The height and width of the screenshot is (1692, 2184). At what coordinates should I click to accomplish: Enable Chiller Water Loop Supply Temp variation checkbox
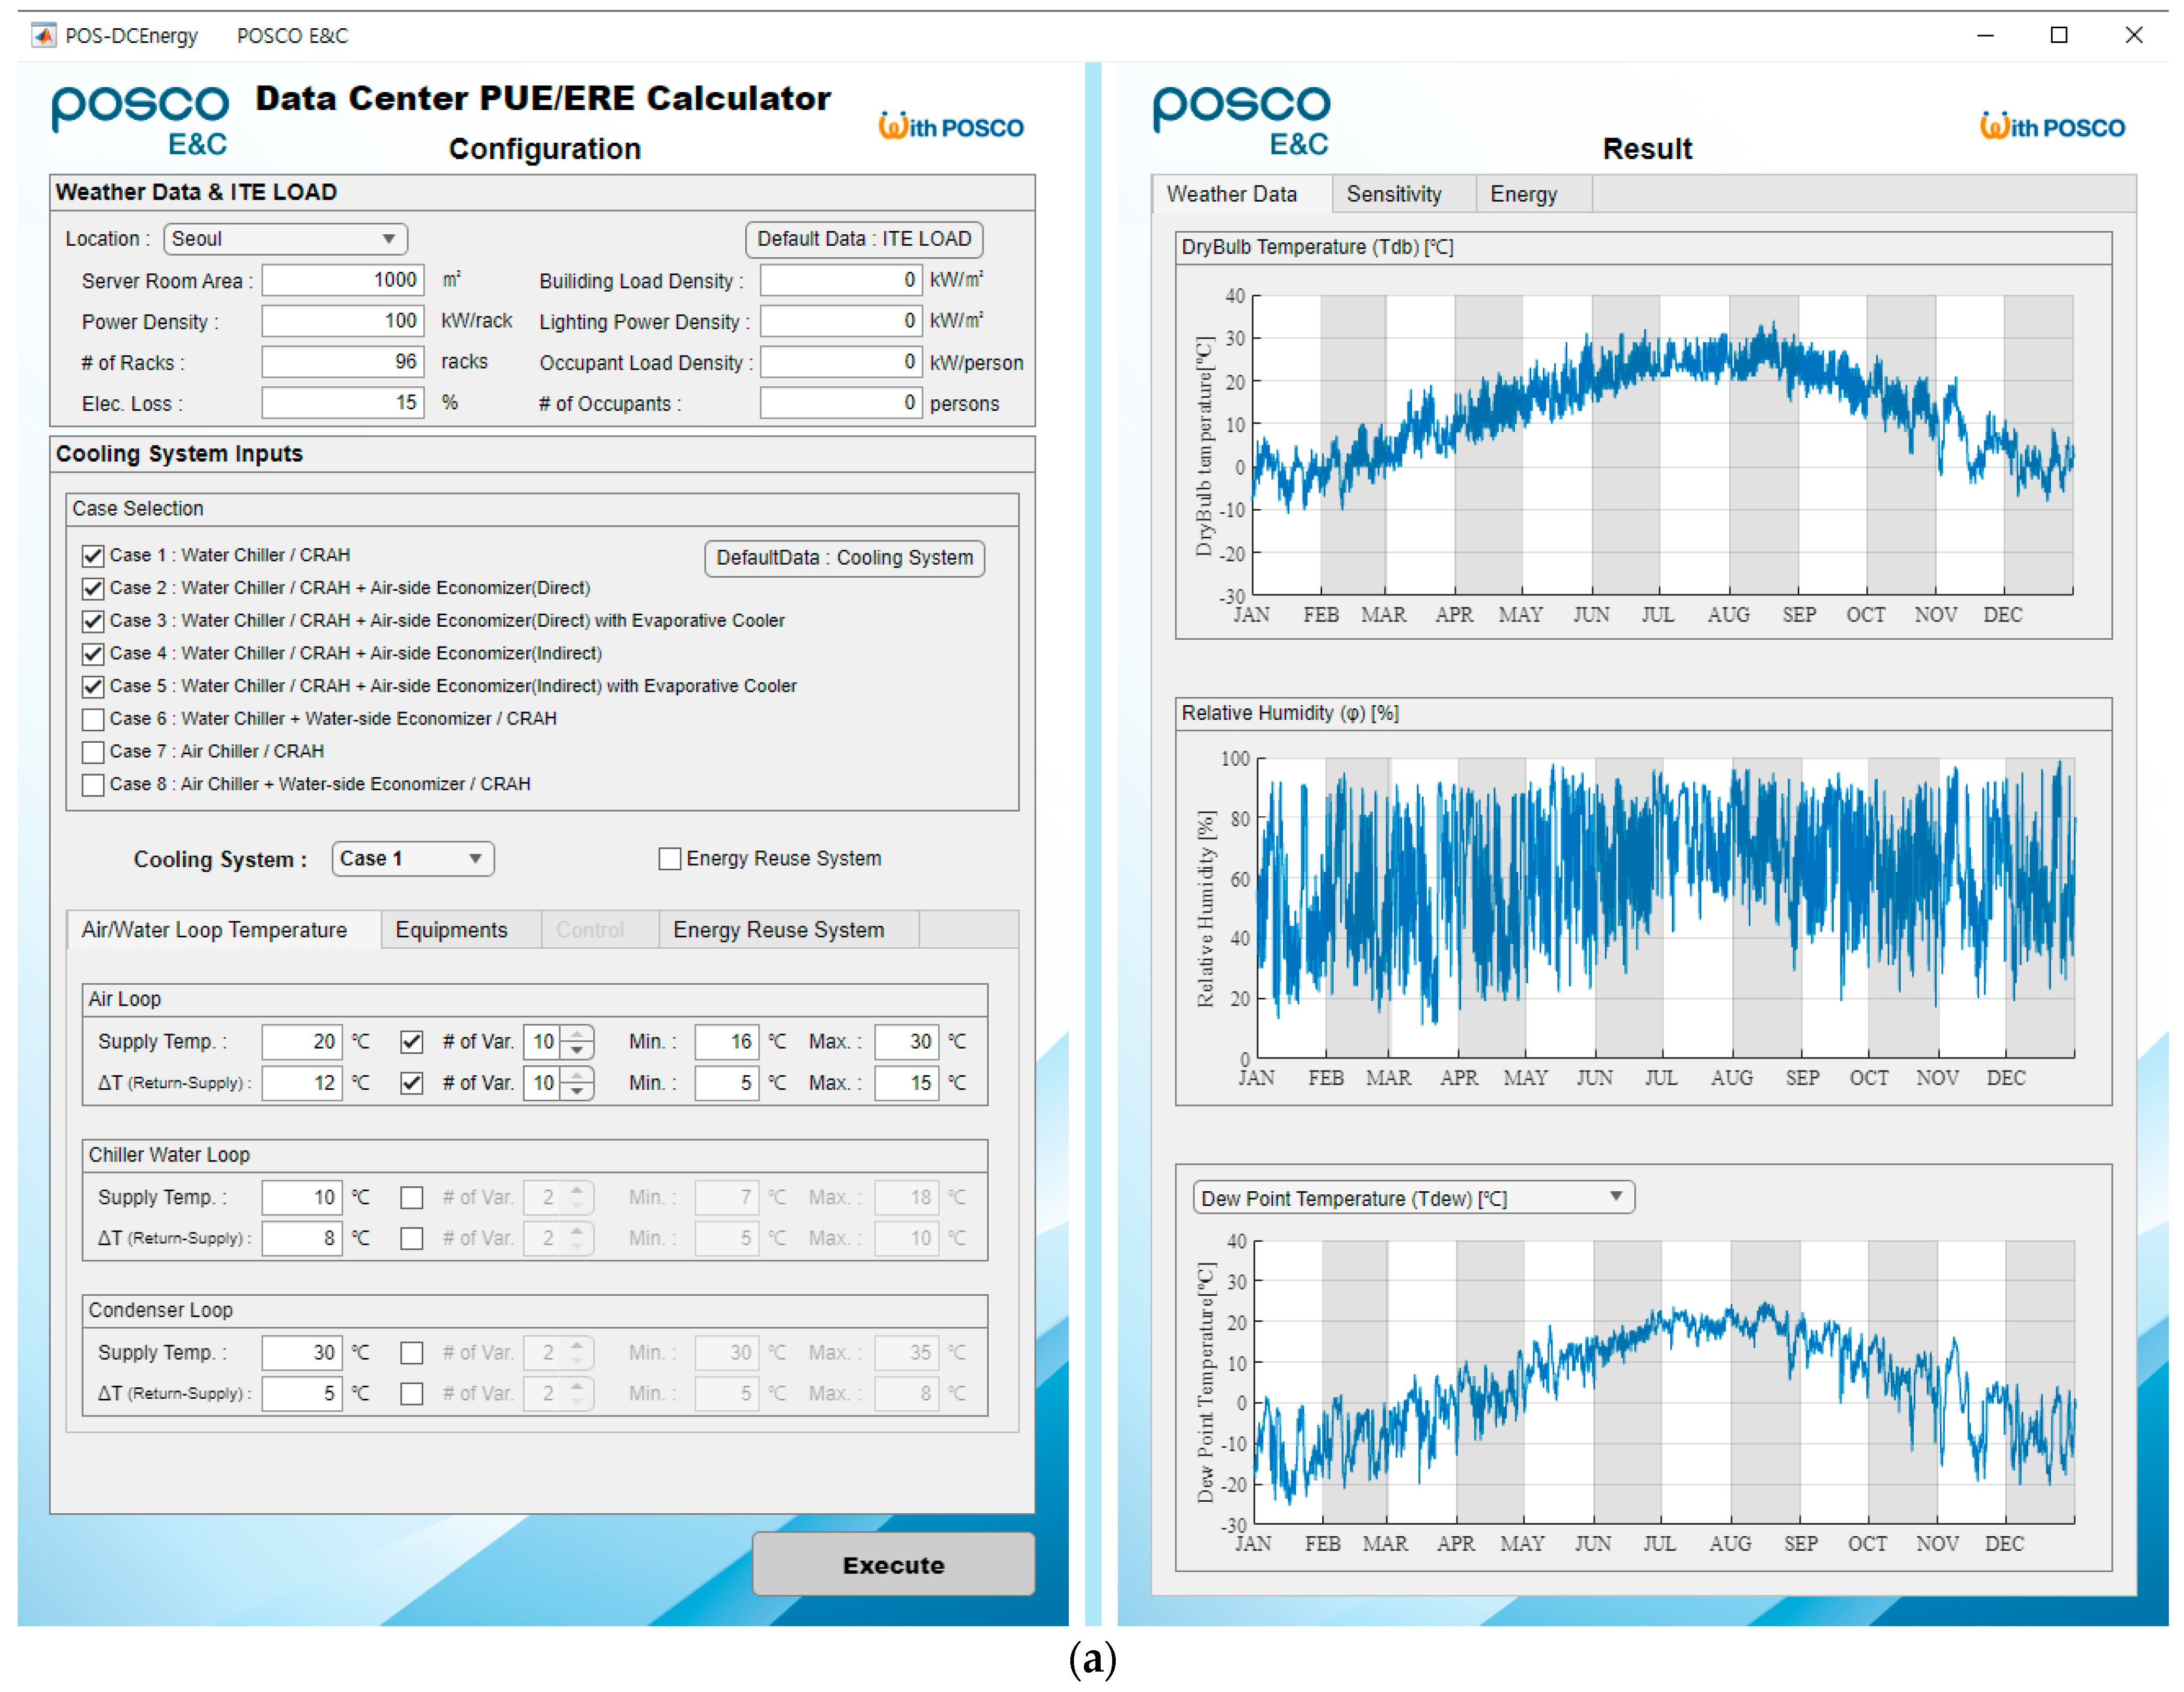411,1198
